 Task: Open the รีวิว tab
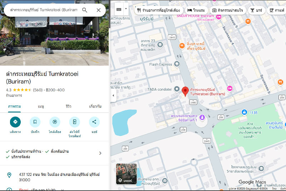pyautogui.click(x=69, y=106)
